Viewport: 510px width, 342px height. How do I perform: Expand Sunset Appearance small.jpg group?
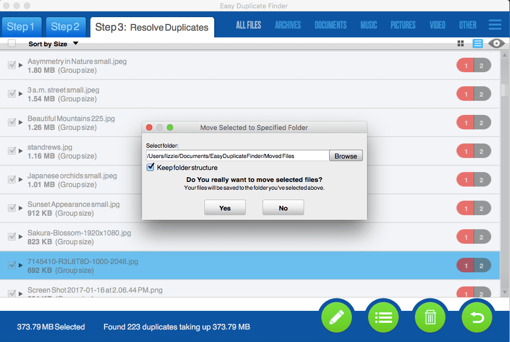click(20, 208)
